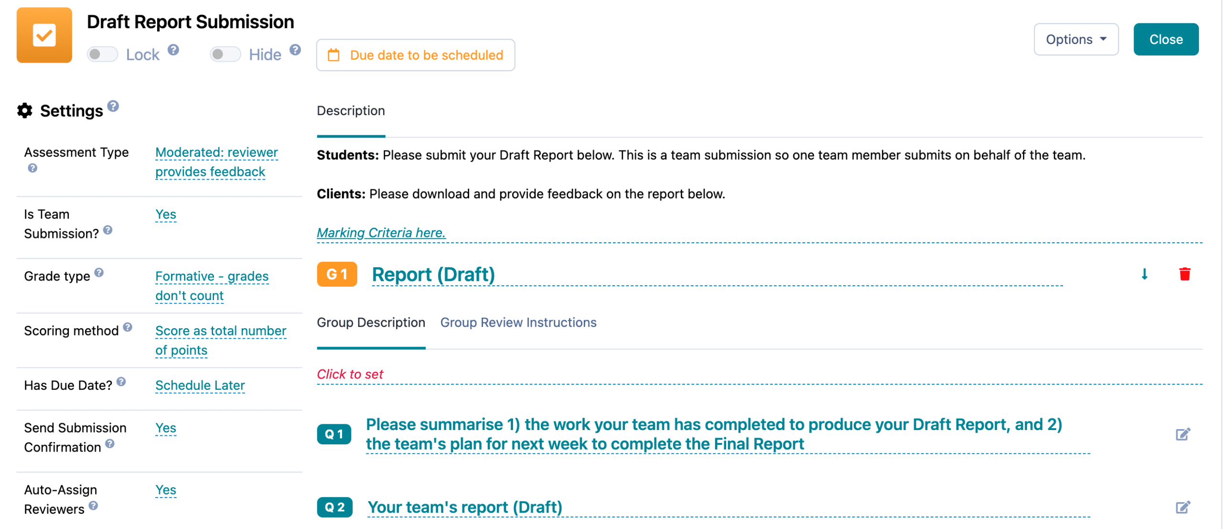This screenshot has width=1223, height=529.
Task: Switch to the Group Review Instructions tab
Action: pos(518,323)
